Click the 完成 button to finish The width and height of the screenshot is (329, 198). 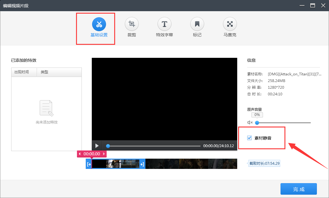(x=298, y=189)
